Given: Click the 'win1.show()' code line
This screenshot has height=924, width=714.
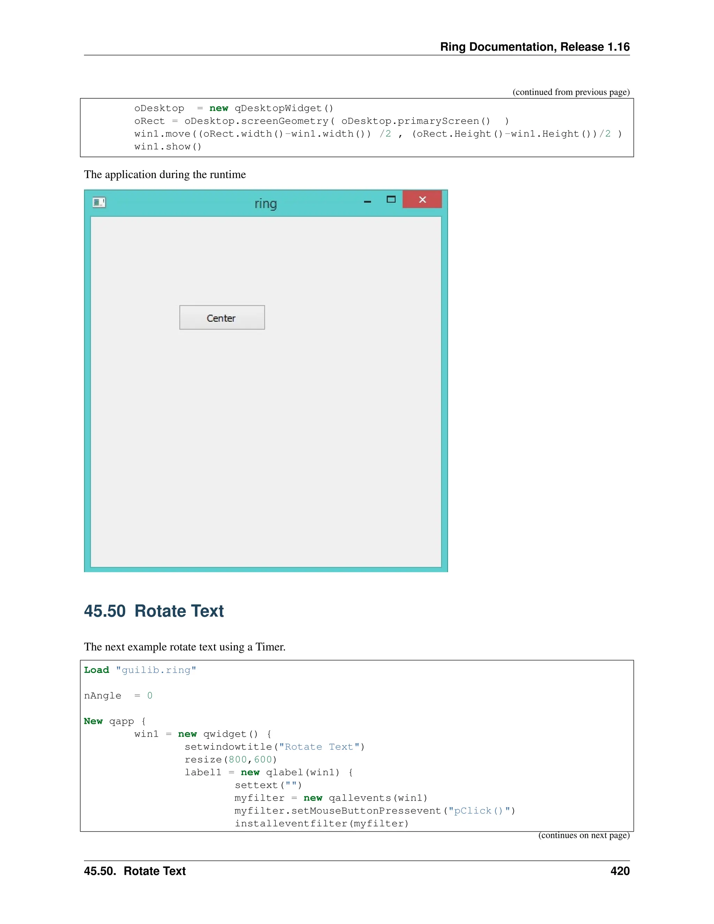Looking at the screenshot, I should tap(168, 147).
